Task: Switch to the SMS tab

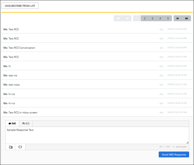Action: [x=12, y=123]
